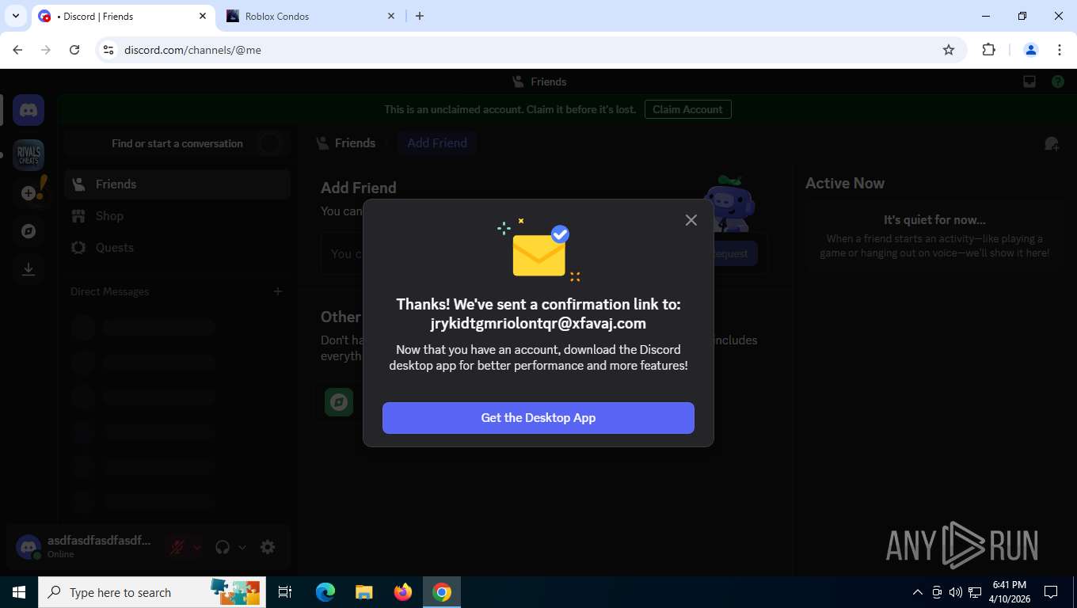Show hidden system tray icons

point(918,592)
